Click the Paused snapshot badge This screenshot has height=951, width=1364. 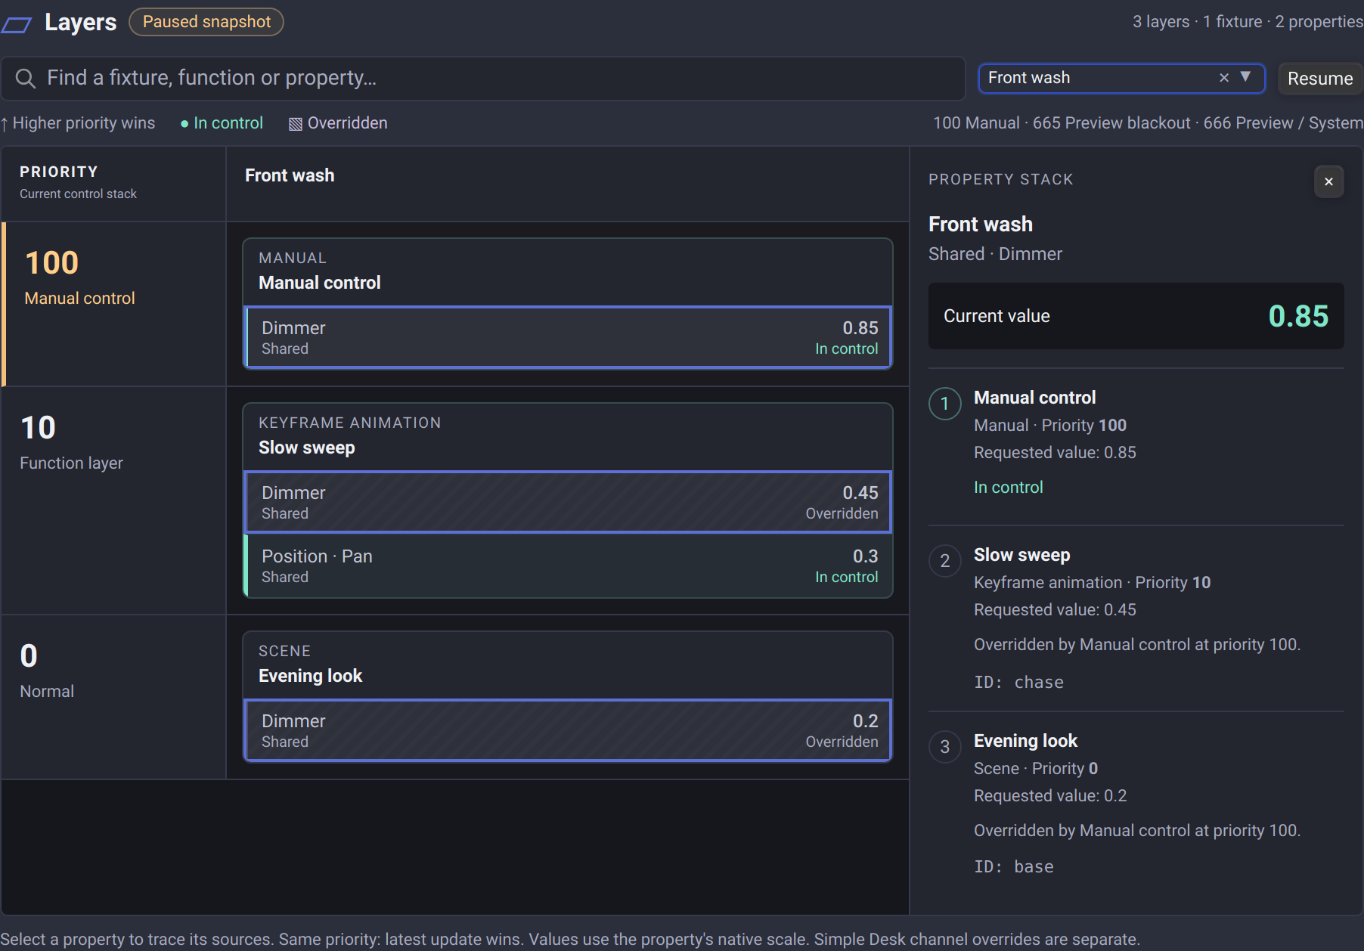coord(206,22)
